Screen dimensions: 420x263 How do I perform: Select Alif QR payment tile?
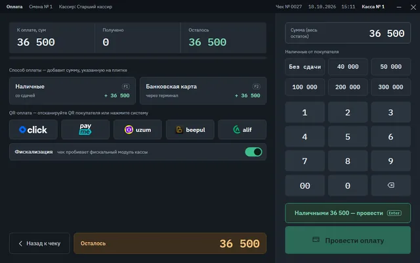point(242,130)
